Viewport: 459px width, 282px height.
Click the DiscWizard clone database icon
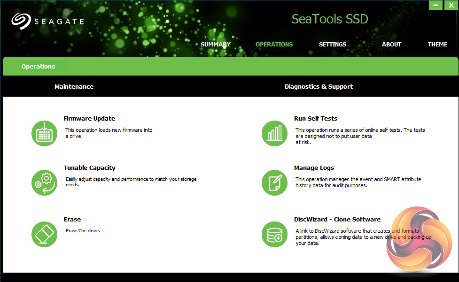[x=274, y=234]
